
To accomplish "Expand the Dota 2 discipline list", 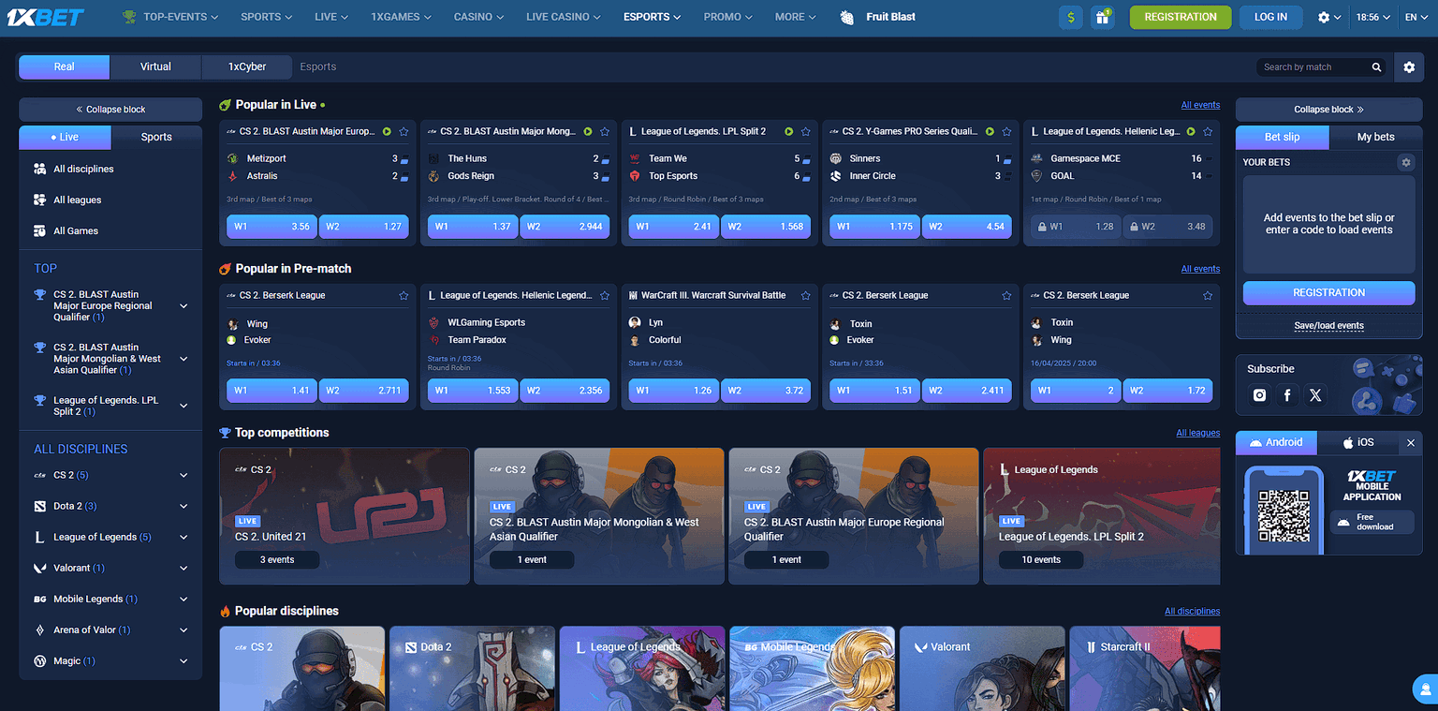I will click(x=183, y=506).
